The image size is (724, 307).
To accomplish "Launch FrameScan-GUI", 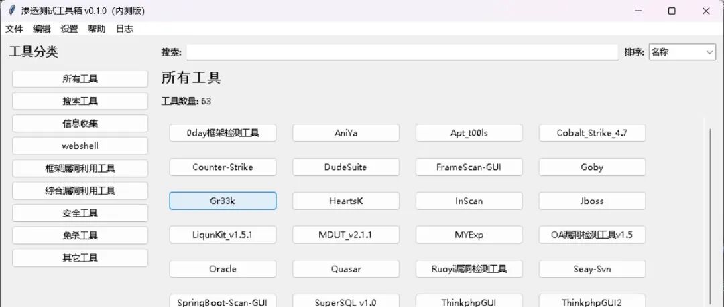I will point(469,167).
